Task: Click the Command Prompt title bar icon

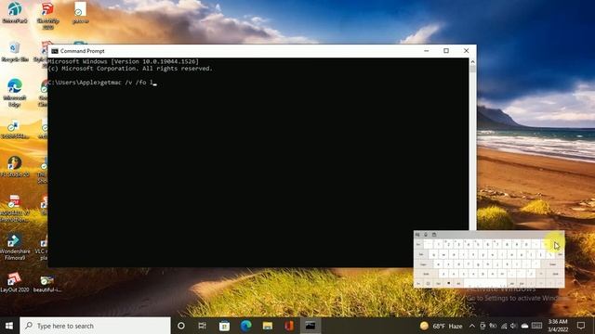Action: [55, 51]
